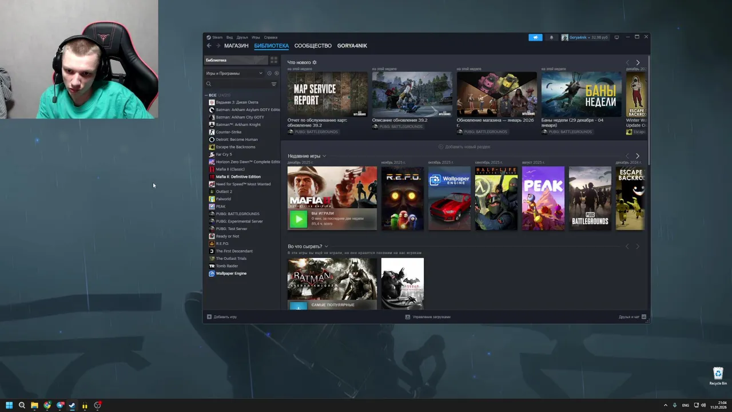
Task: Open Windows Start button on taskbar
Action: coord(9,405)
